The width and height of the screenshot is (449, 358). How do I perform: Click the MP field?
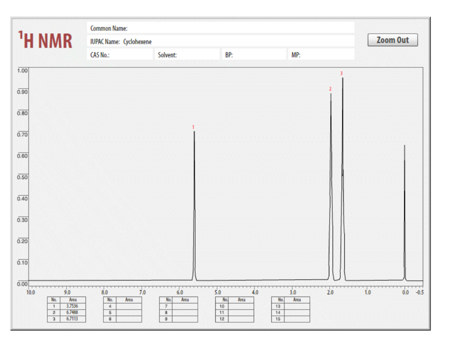pyautogui.click(x=321, y=55)
